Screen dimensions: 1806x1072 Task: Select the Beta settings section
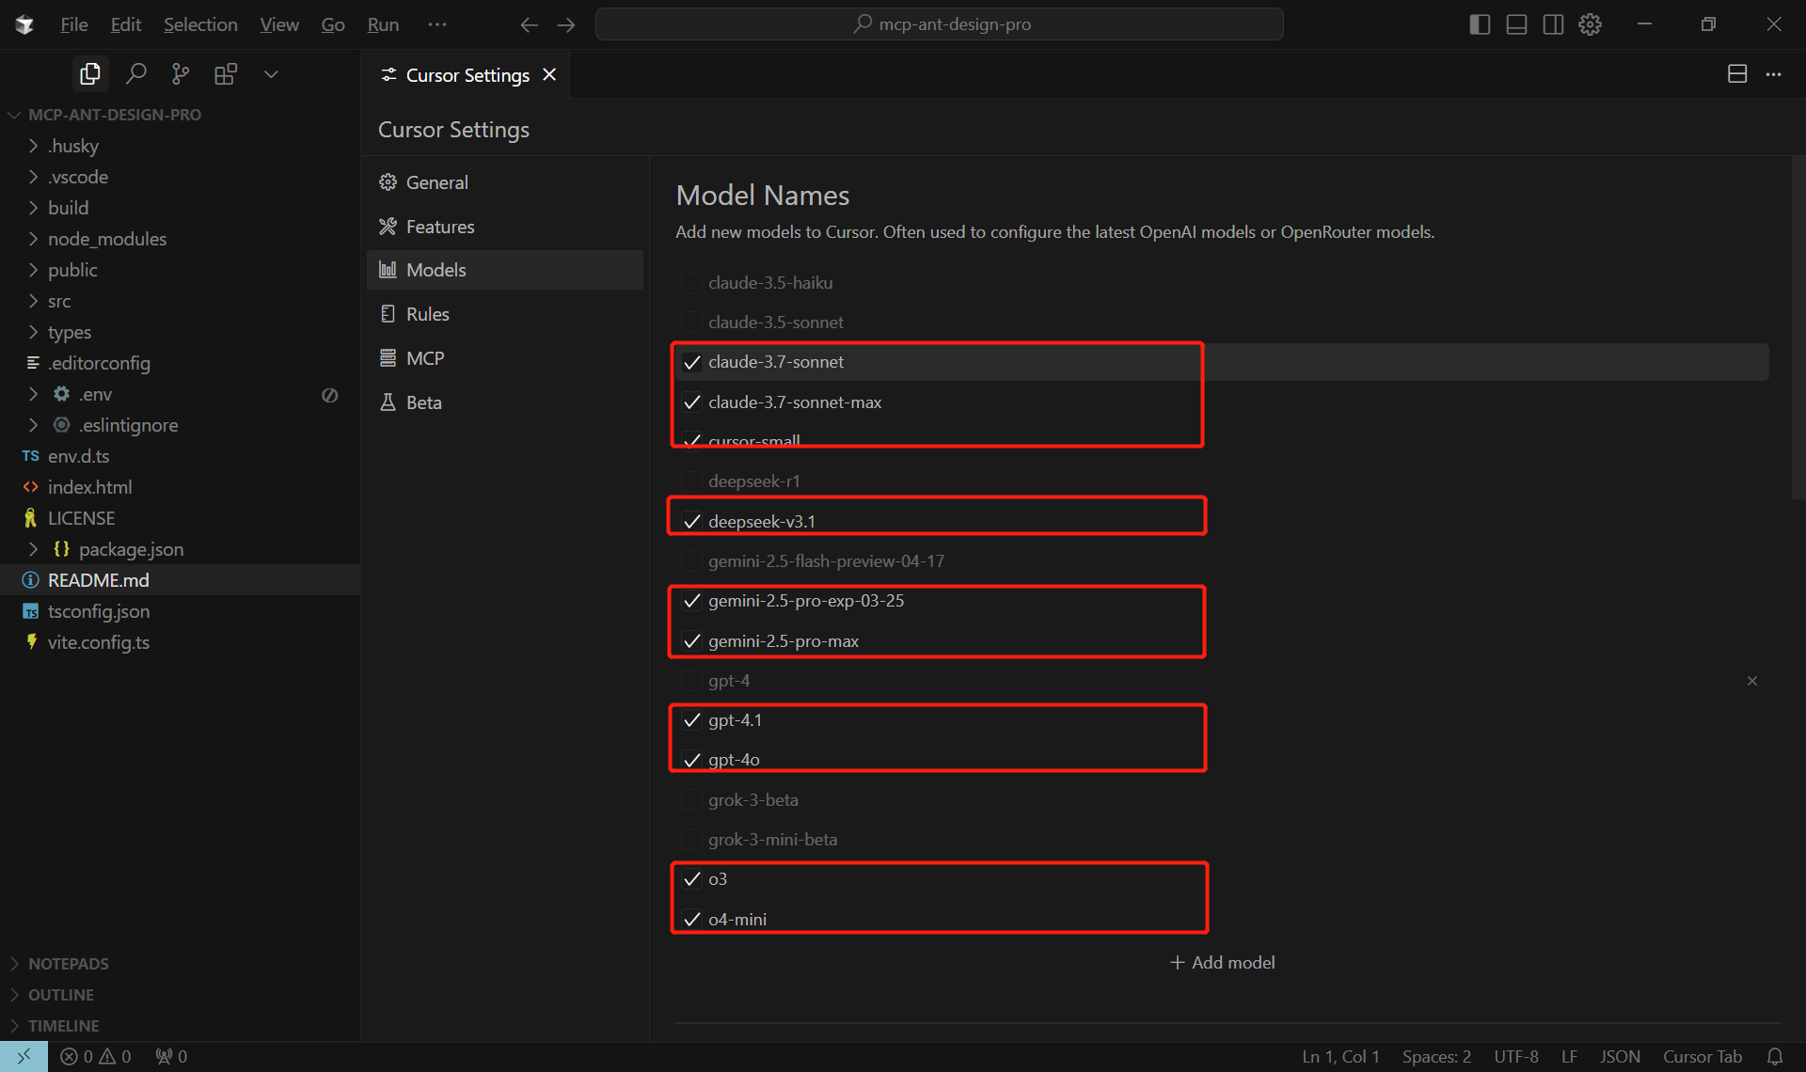click(505, 402)
